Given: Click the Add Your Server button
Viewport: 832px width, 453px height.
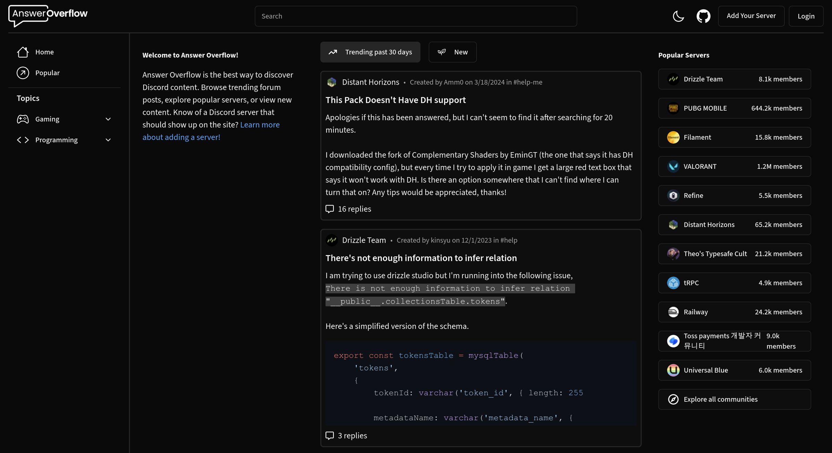Looking at the screenshot, I should click(751, 16).
